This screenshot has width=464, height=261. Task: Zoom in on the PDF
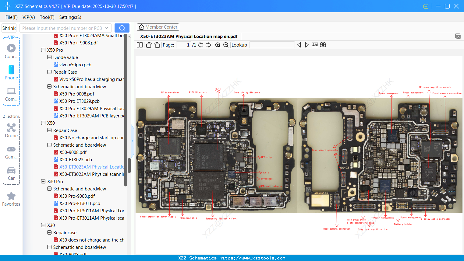point(218,45)
